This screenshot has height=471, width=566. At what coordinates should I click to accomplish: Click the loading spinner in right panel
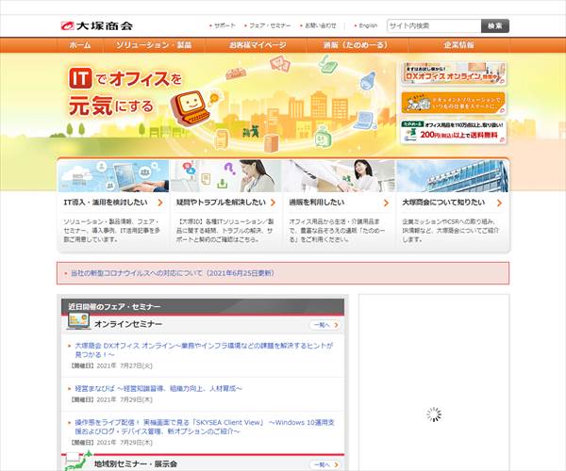point(434,414)
